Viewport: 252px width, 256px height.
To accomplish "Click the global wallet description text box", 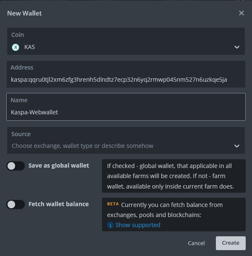I will 173,176.
